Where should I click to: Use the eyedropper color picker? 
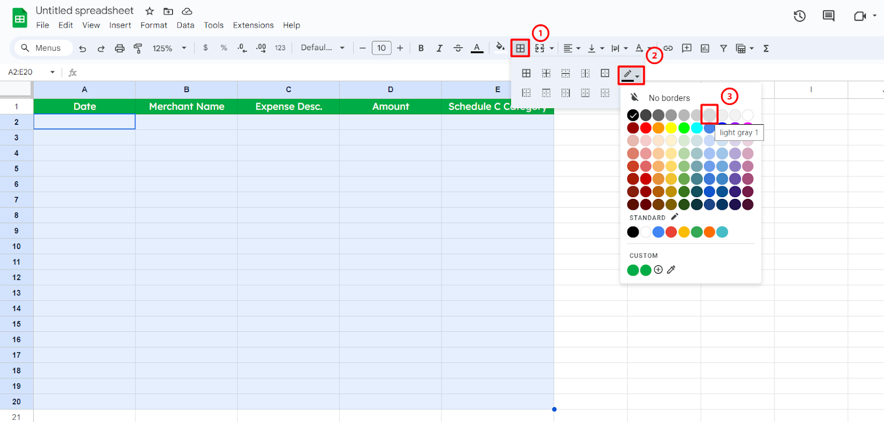point(671,270)
